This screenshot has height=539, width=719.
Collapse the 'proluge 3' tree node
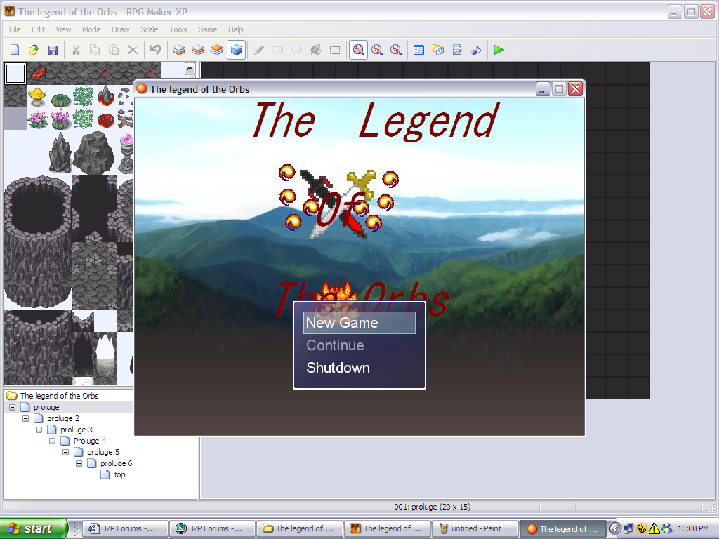39,430
